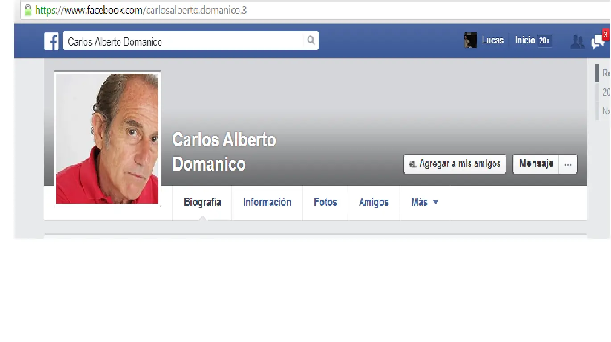Focus the Facebook search input field

(x=184, y=41)
